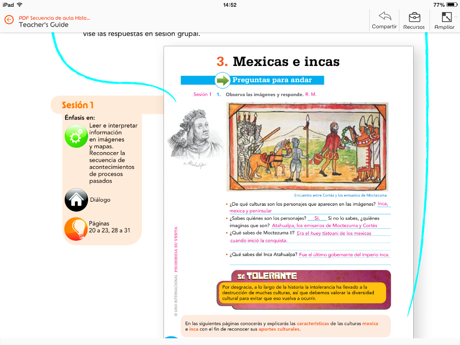Open the Recursos briefcase icon
The height and width of the screenshot is (345, 460).
tap(414, 17)
